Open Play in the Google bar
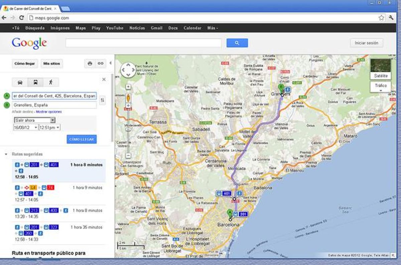 coord(96,28)
